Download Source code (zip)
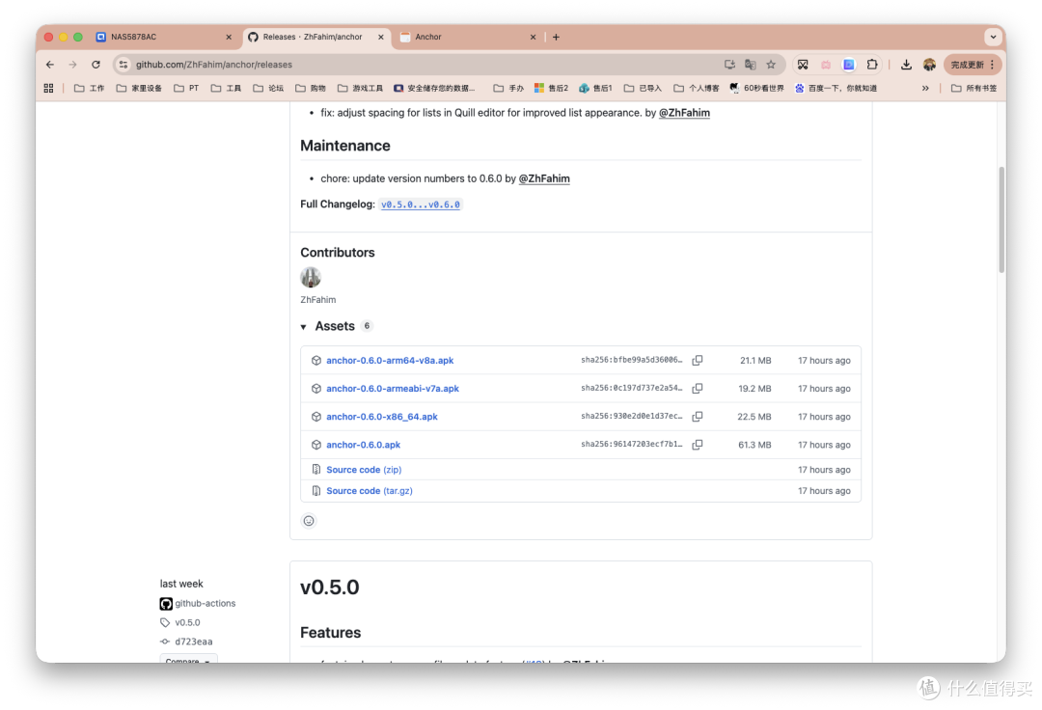Screen dimensions: 1042x710 click(x=364, y=470)
